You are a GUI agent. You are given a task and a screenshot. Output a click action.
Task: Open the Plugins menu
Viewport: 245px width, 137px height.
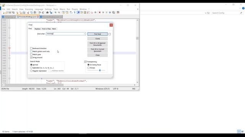click(75, 9)
